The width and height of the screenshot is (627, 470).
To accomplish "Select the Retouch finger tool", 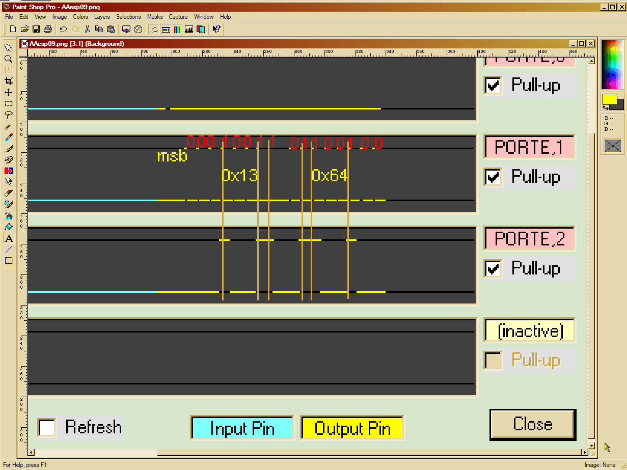I will coord(9,182).
